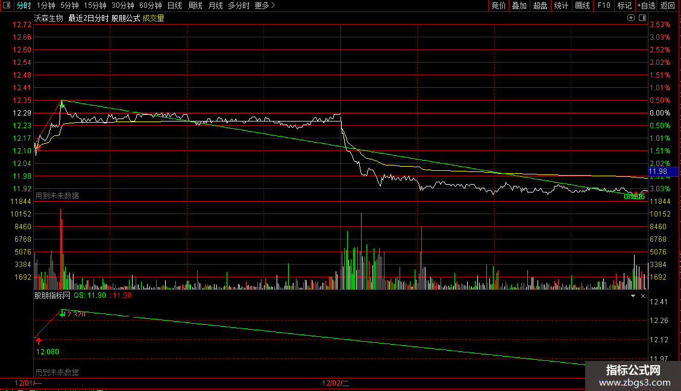The height and width of the screenshot is (391, 681).
Task: Click the blue 11.98 current price tag
Action: [x=663, y=171]
